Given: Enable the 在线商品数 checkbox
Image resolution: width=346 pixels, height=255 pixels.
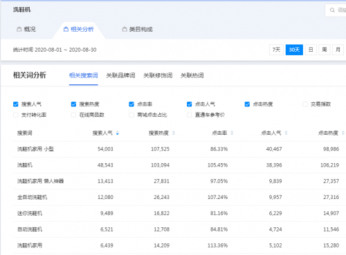Looking at the screenshot, I should (x=73, y=115).
